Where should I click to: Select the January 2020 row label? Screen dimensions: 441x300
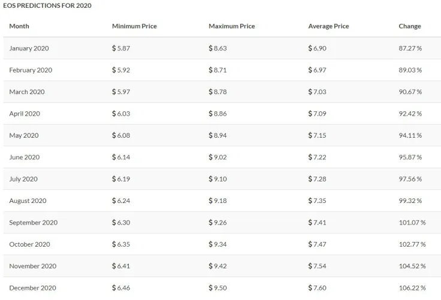(x=29, y=49)
